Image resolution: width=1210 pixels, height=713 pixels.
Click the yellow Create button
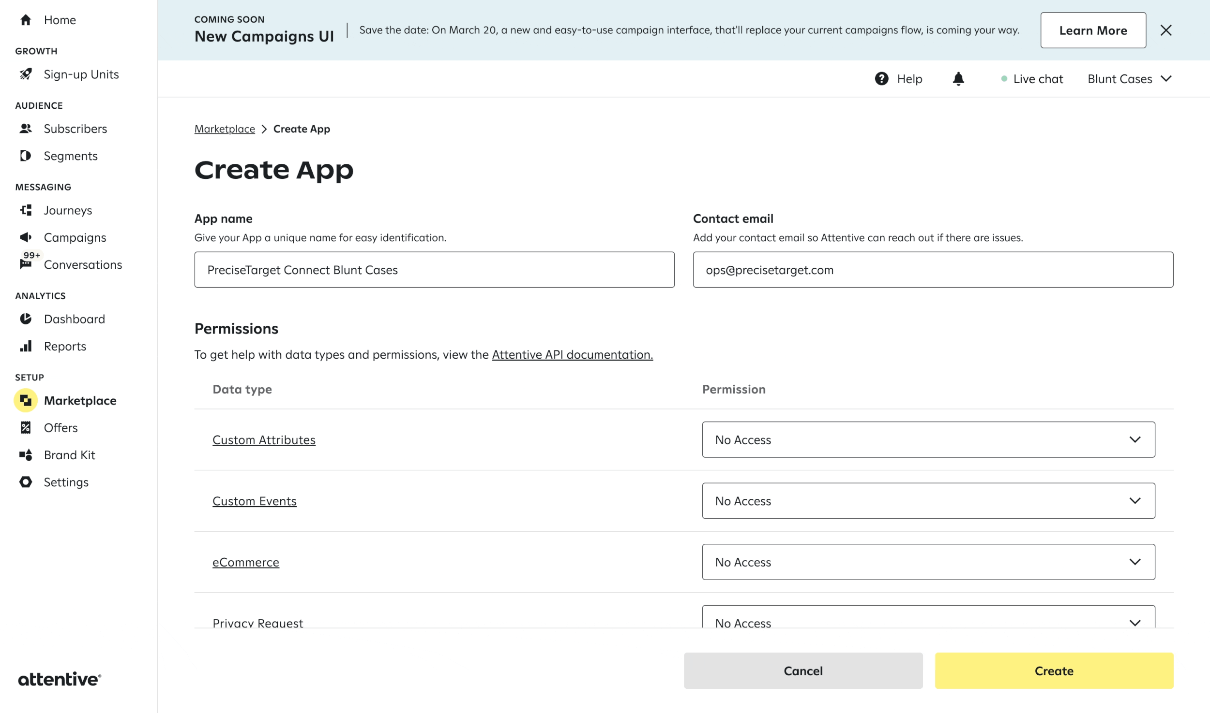[1054, 670]
